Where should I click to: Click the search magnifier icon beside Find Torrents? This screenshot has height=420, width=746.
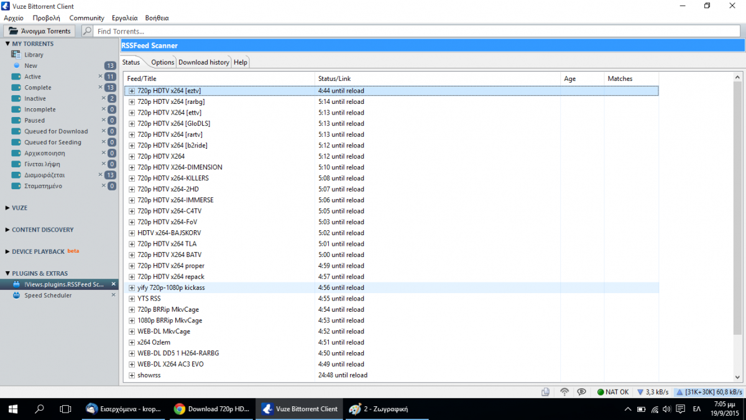coord(87,31)
